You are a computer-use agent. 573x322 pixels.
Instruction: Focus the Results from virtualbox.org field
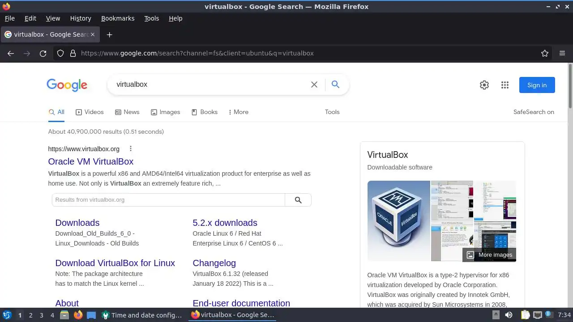click(168, 200)
